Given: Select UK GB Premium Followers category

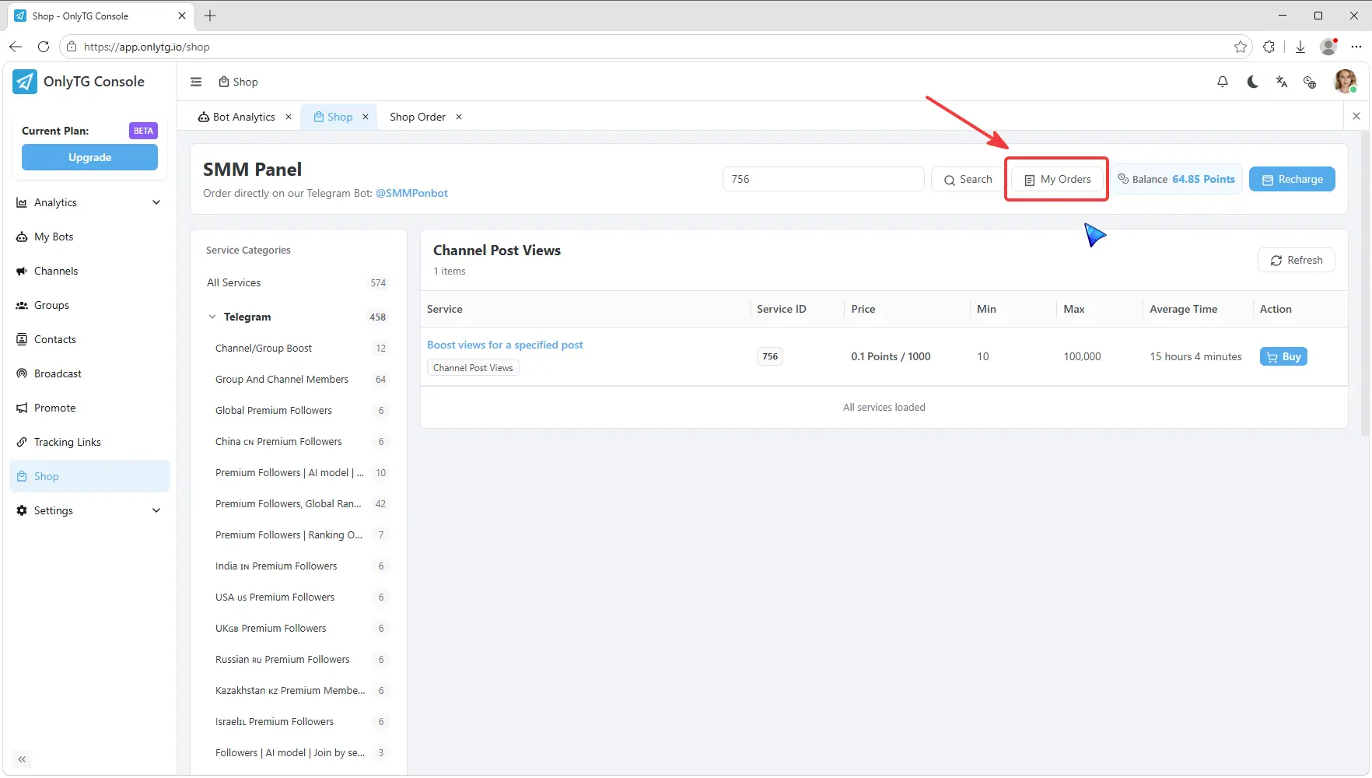Looking at the screenshot, I should tap(297, 628).
